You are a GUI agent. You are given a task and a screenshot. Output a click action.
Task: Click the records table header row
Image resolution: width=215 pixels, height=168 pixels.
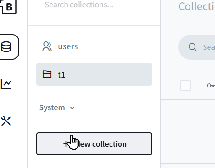(188, 85)
